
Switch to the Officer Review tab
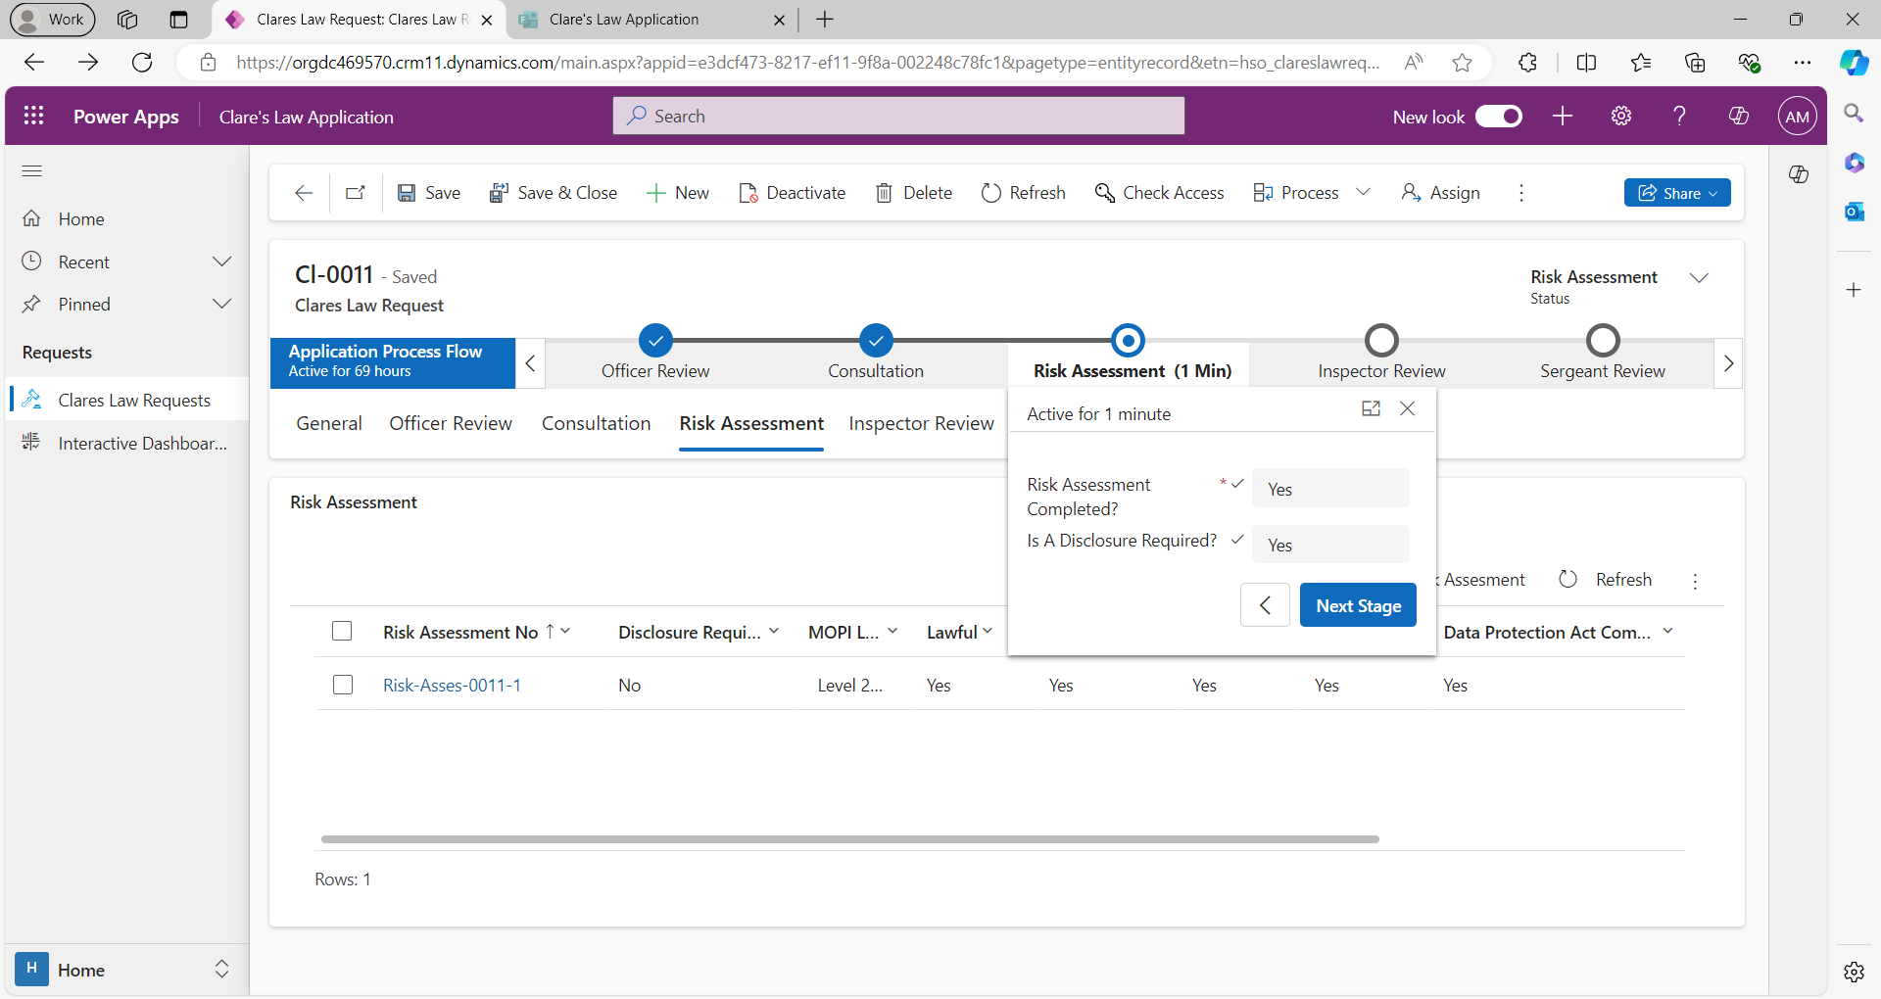[450, 423]
